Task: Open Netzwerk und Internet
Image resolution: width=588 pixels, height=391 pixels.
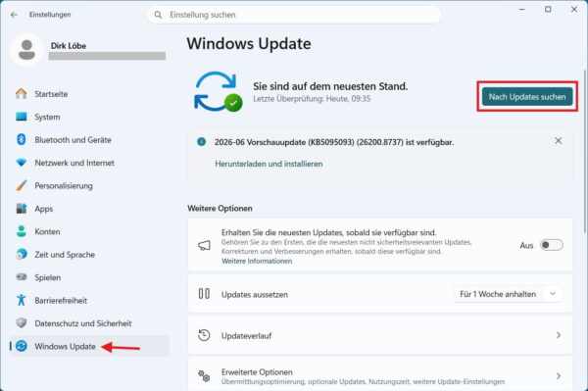Action: 89,163
